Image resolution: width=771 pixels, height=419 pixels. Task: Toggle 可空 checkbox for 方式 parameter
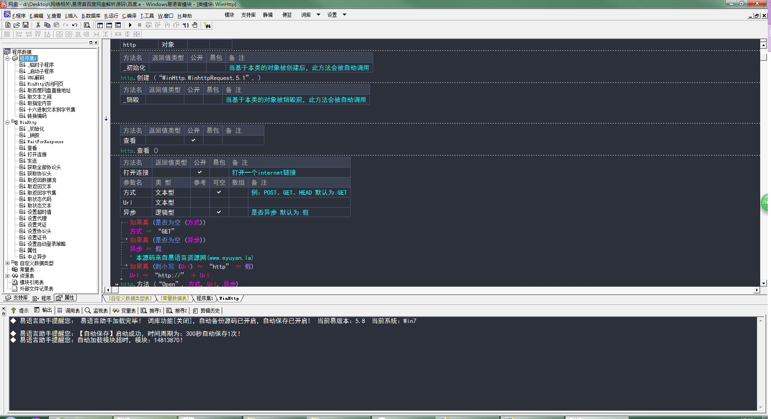click(219, 192)
